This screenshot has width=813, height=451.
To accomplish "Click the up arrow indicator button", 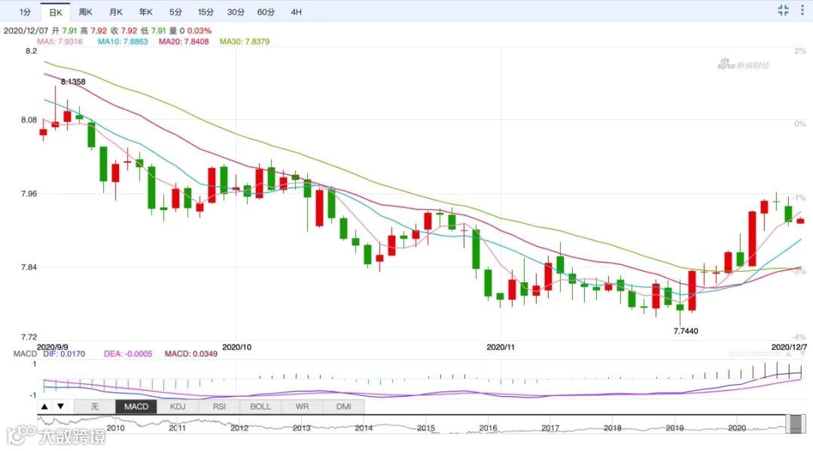I will coord(44,407).
